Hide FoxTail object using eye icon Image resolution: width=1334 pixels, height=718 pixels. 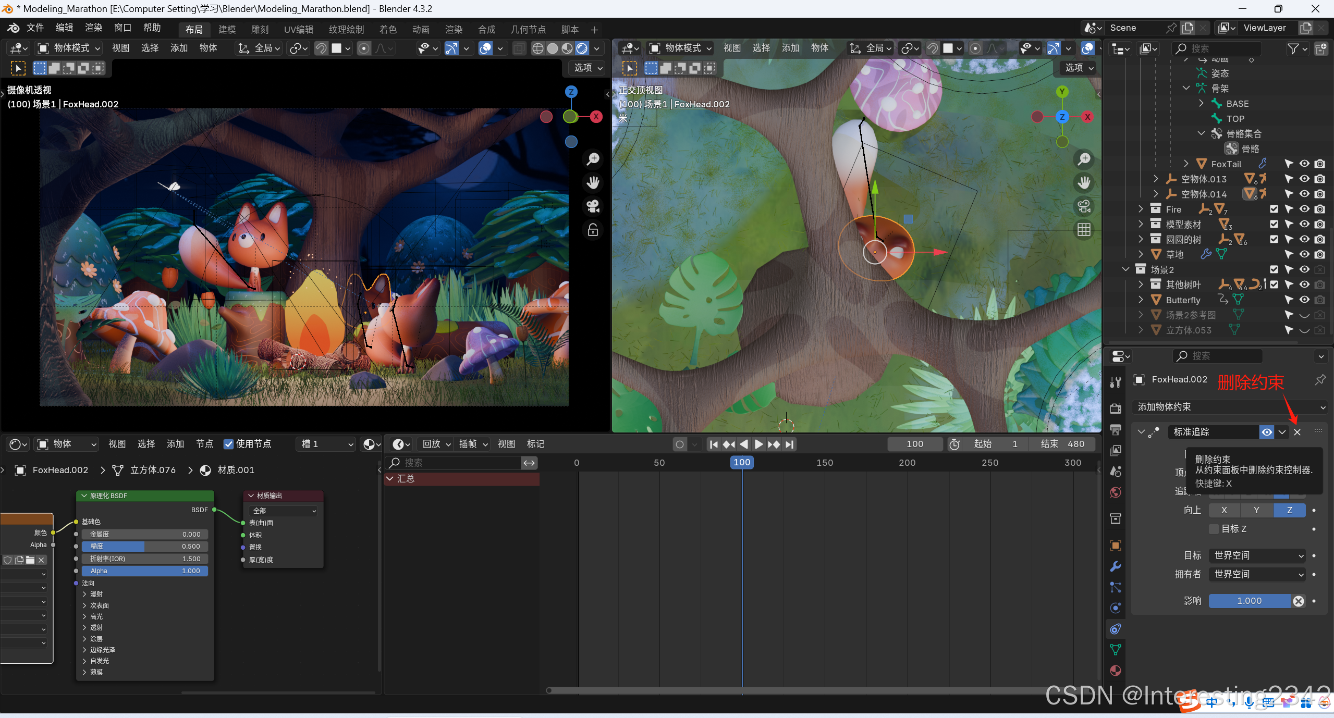[1304, 164]
